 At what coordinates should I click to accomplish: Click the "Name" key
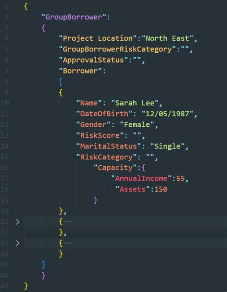click(x=89, y=103)
